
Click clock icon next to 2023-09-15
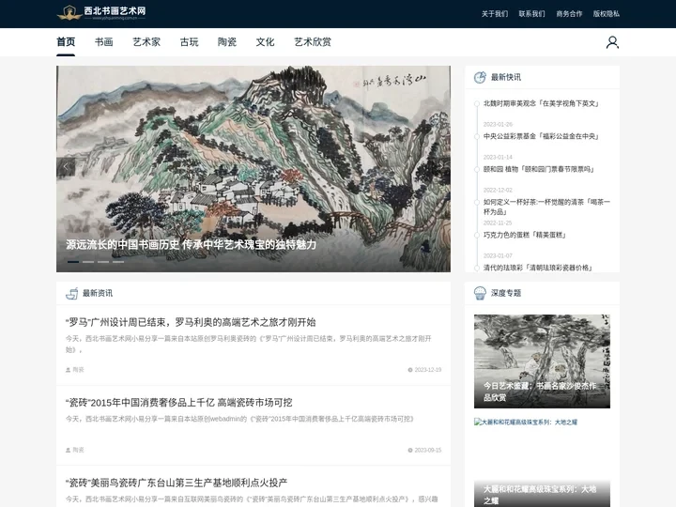coord(410,450)
